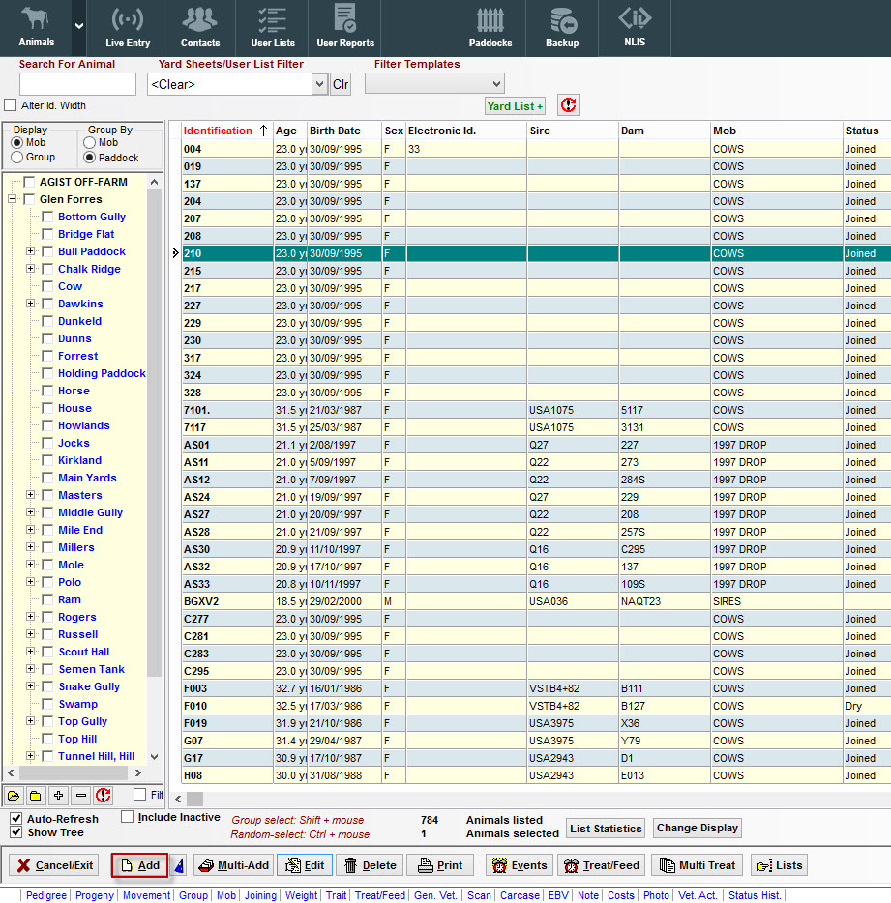Open the Filter Templates dropdown
Screen dimensions: 891x903
click(496, 84)
